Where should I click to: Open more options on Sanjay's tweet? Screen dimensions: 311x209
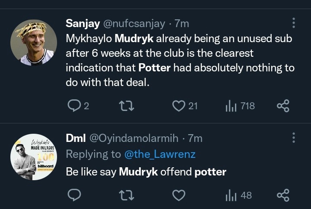pos(294,23)
